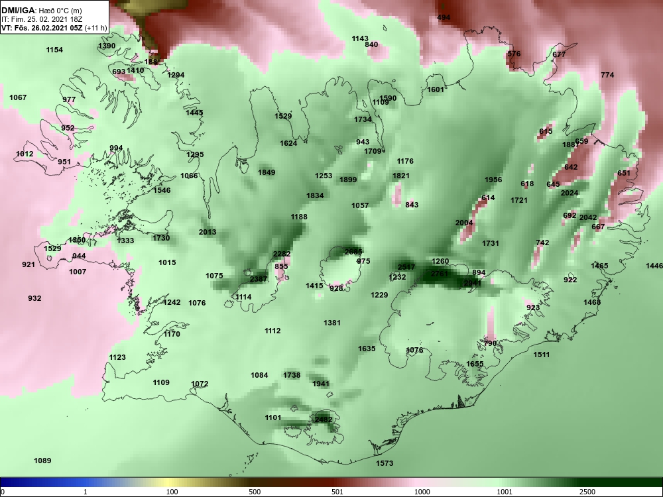The width and height of the screenshot is (663, 497).
Task: Click the 1188 value
Action: pos(299,217)
